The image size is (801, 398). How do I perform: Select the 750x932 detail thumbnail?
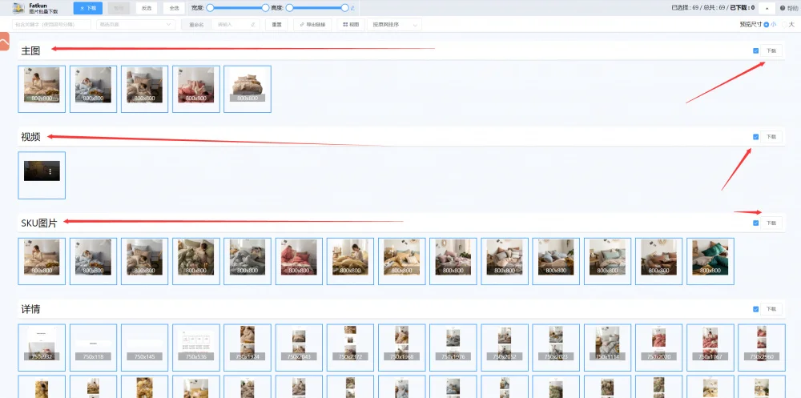pos(42,348)
